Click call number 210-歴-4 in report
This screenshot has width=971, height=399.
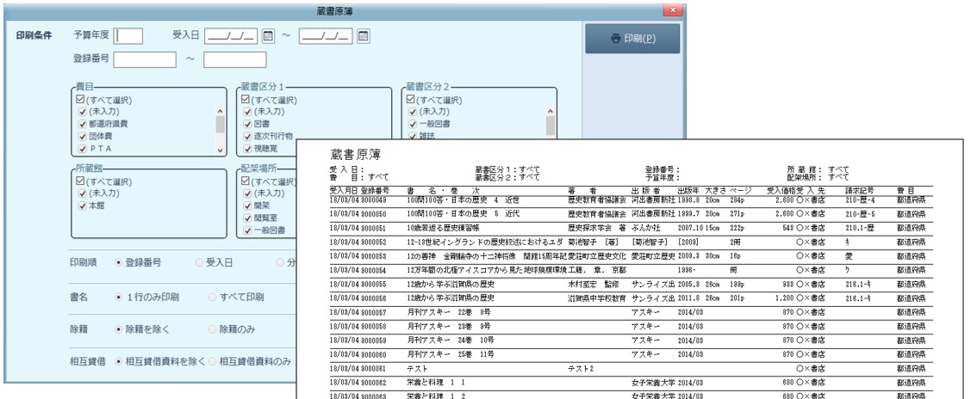point(860,200)
